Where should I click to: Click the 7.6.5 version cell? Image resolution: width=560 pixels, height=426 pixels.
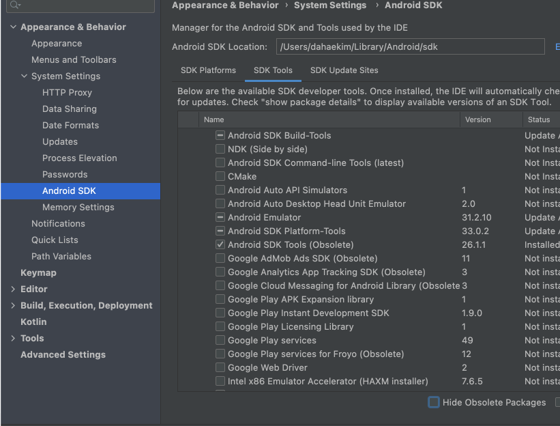472,382
